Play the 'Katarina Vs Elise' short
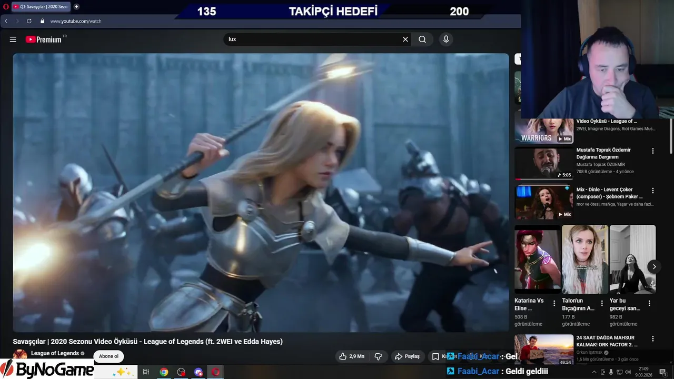This screenshot has width=674, height=379. [538, 259]
